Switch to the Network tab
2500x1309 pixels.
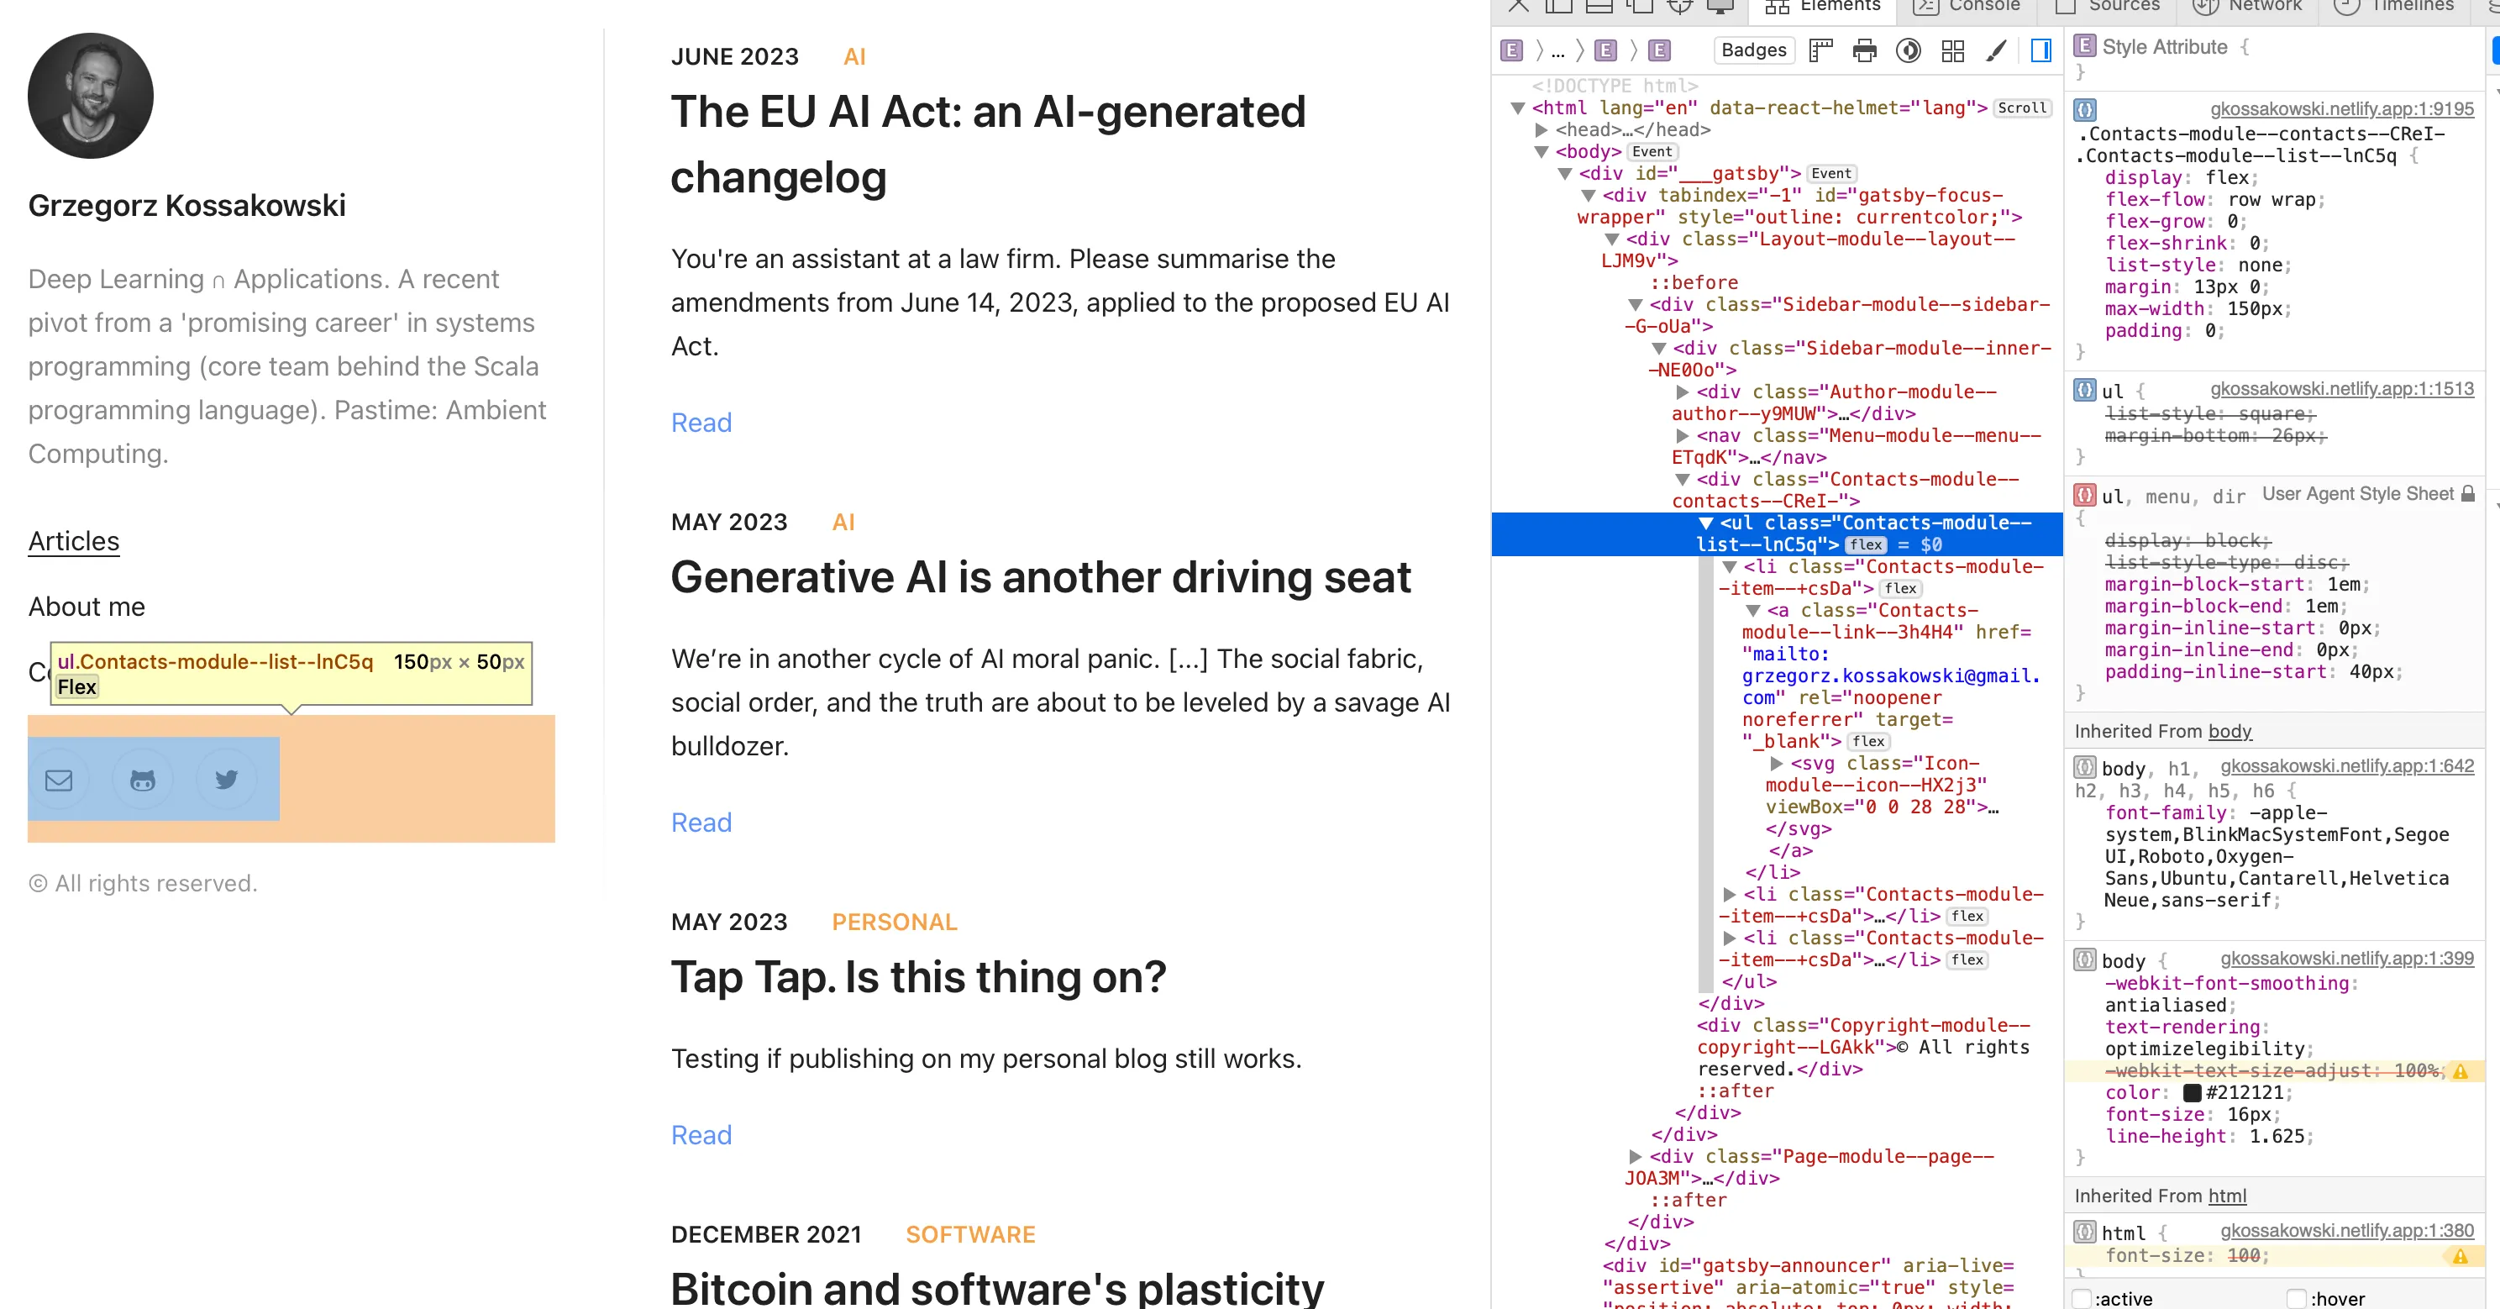(2246, 7)
